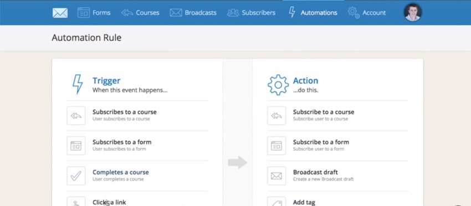Click the Forms nav icon

84,13
